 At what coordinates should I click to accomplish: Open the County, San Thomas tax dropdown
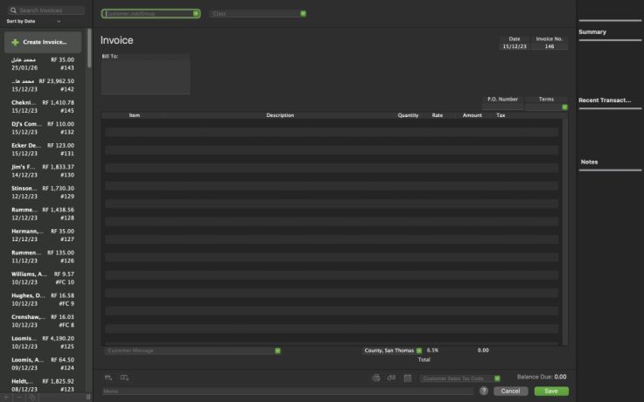click(419, 350)
